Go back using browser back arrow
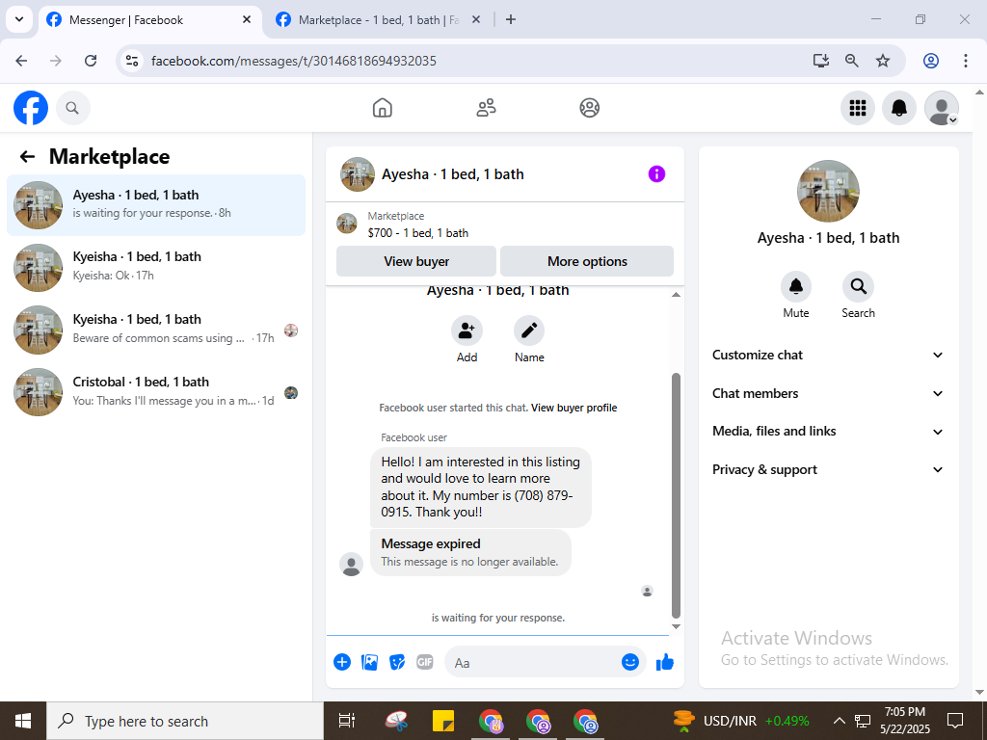The image size is (987, 740). (x=21, y=61)
